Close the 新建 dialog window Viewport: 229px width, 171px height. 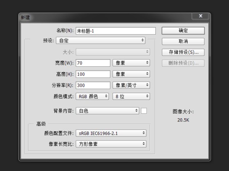pos(200,16)
